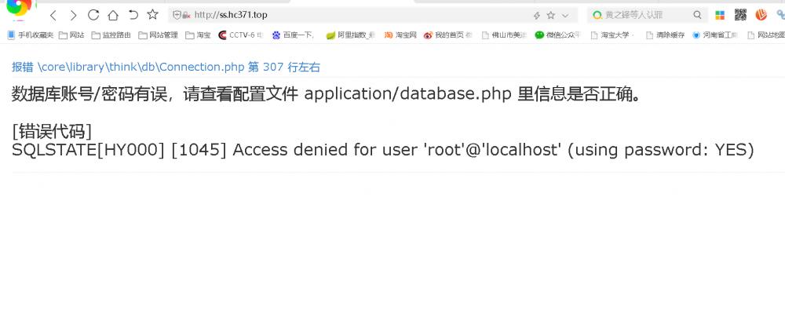Click the orange round extension icon
This screenshot has width=785, height=332.
pos(761,15)
